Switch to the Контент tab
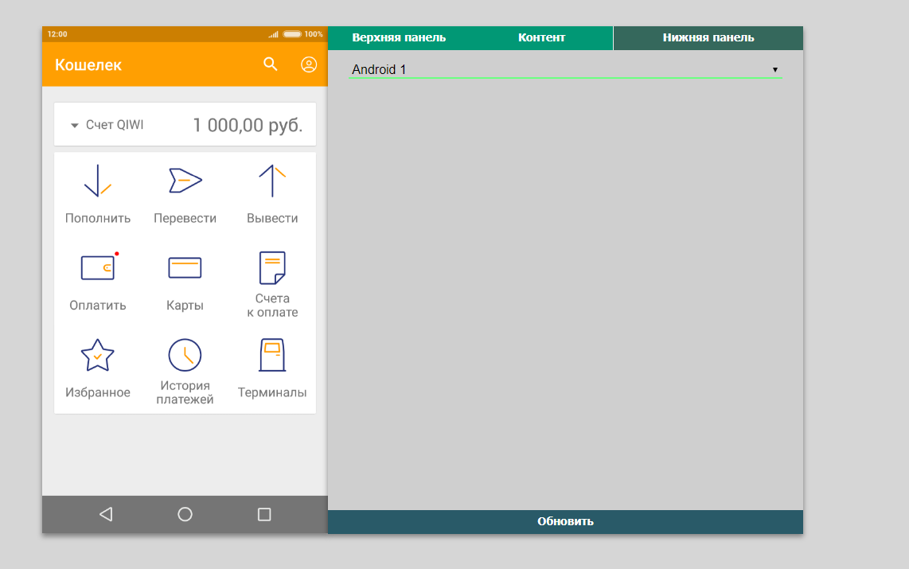The image size is (909, 569). click(541, 37)
